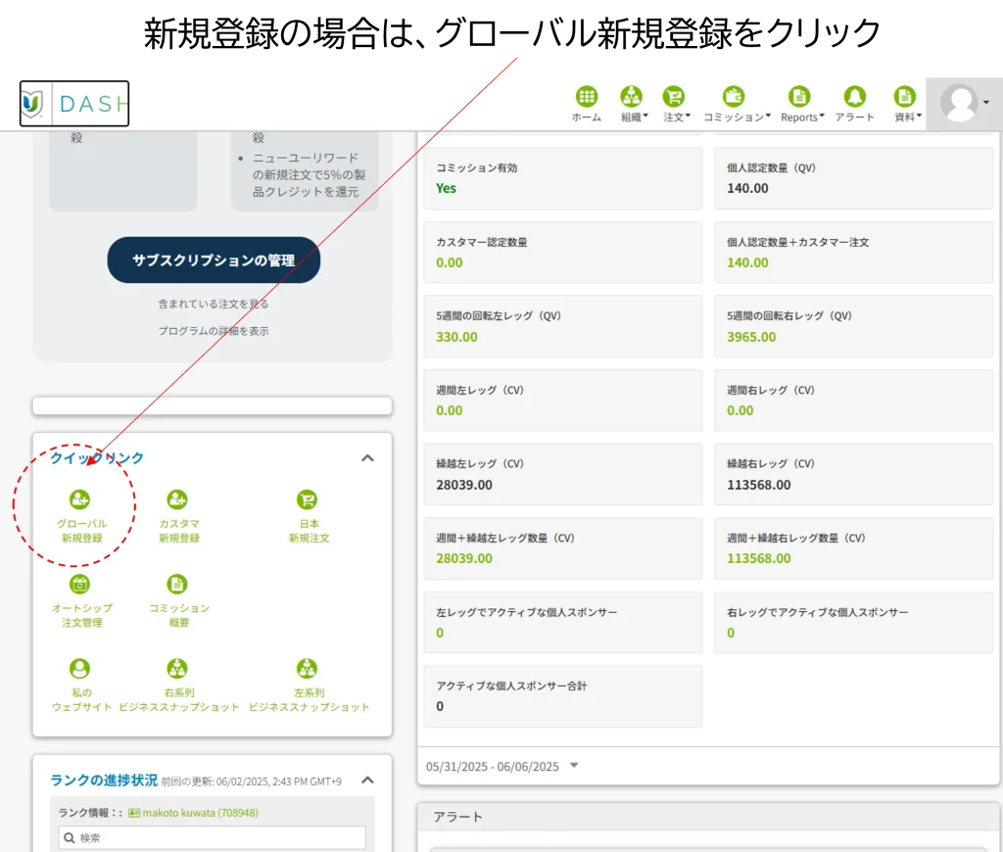Open the 資料 document icon
This screenshot has height=852, width=1003.
tap(904, 97)
